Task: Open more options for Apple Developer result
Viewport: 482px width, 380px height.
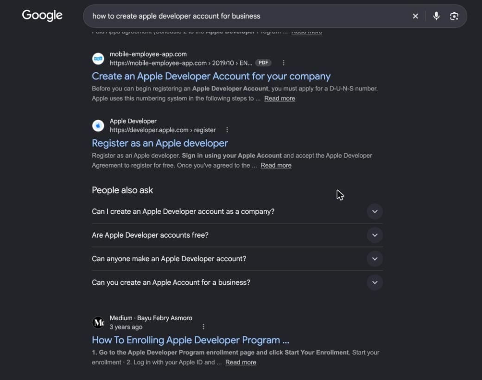Action: 227,130
